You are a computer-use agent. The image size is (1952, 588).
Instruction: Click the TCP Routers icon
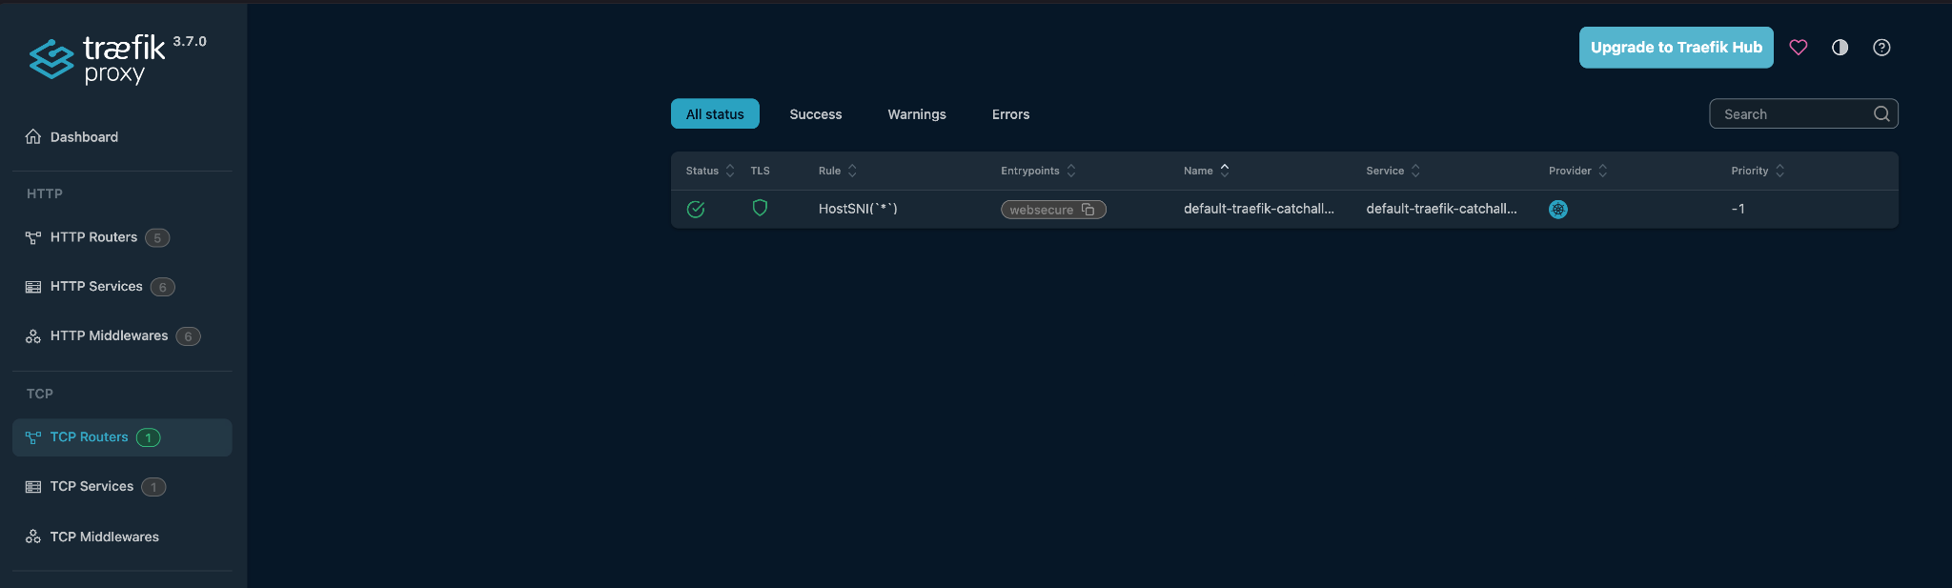tap(33, 437)
